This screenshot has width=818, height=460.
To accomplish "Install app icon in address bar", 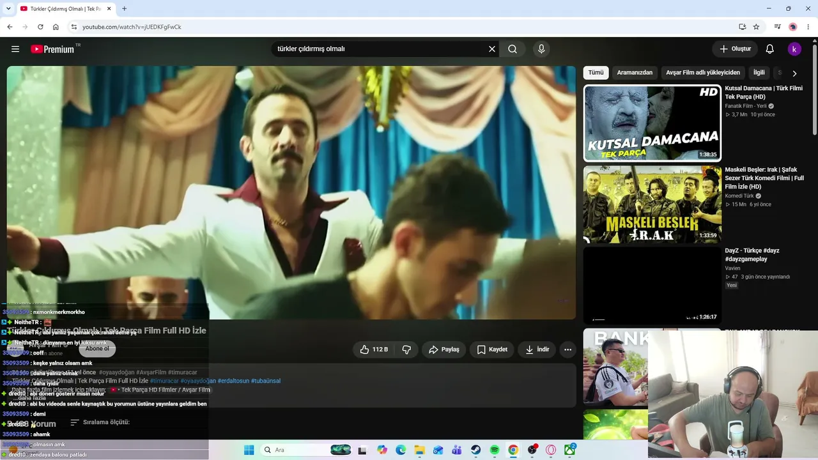I will pos(742,27).
